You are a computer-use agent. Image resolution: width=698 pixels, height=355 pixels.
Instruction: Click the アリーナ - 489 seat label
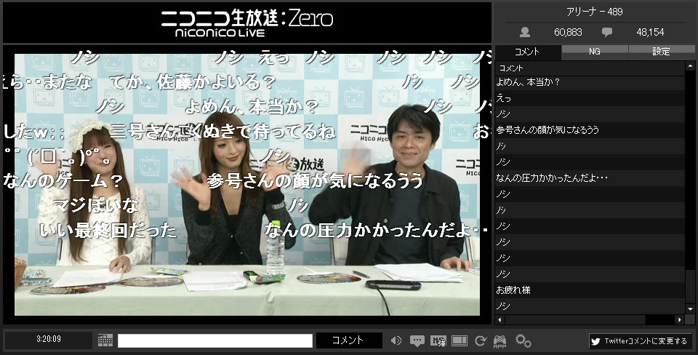point(594,12)
